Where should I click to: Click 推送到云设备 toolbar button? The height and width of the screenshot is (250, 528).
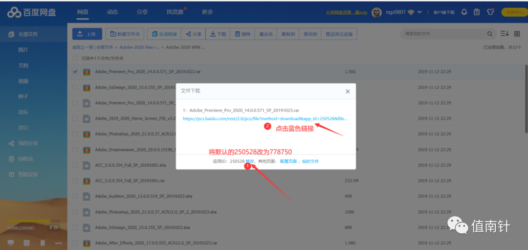click(339, 34)
